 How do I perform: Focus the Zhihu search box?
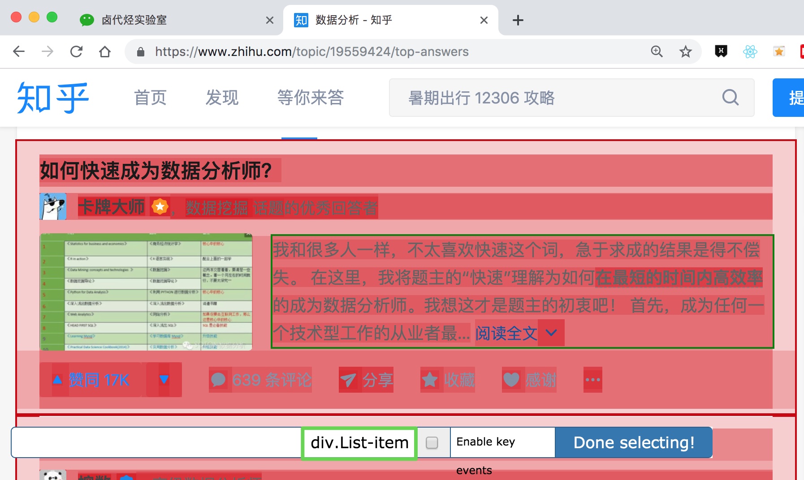571,98
